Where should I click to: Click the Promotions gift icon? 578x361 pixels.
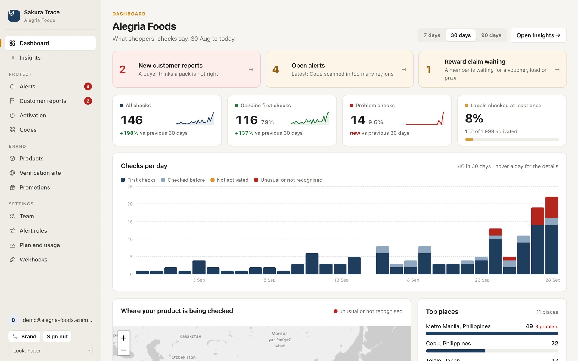coord(12,187)
